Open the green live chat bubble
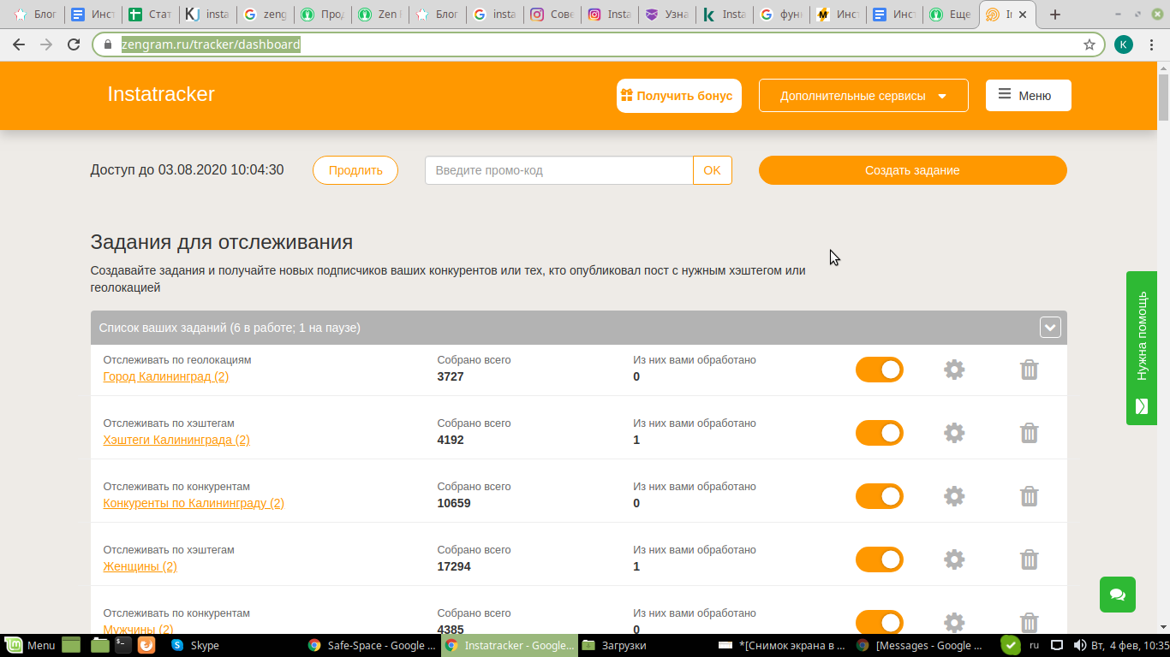This screenshot has width=1170, height=657. 1118,595
